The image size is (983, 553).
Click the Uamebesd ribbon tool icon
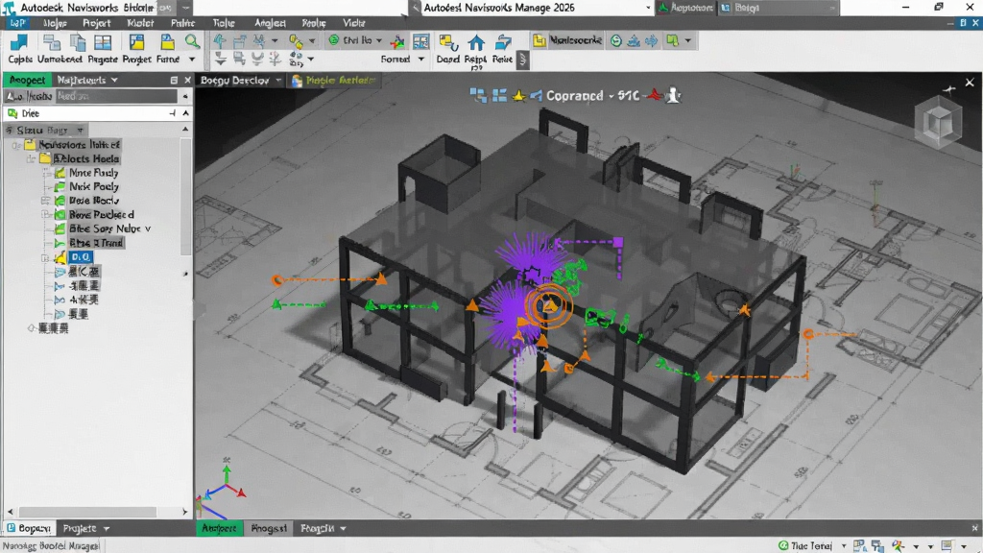point(52,42)
